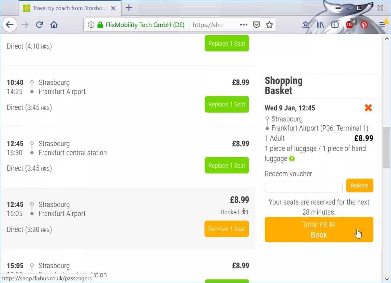
Task: Click the green padlock security icon
Action: (100, 25)
